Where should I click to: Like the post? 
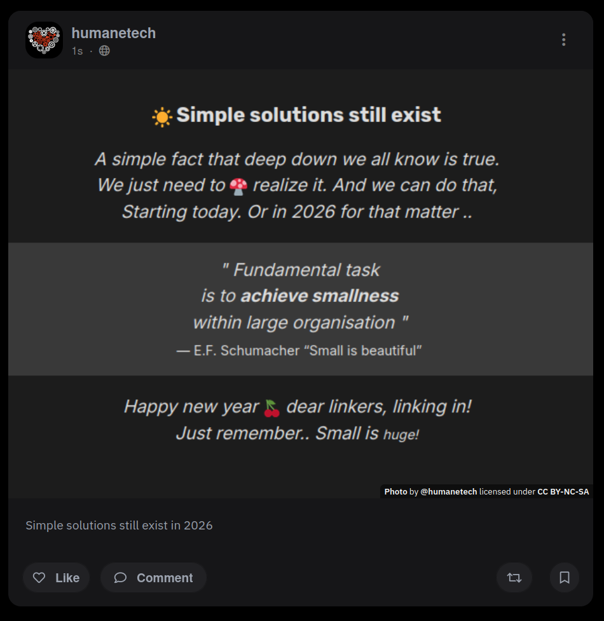tap(56, 578)
